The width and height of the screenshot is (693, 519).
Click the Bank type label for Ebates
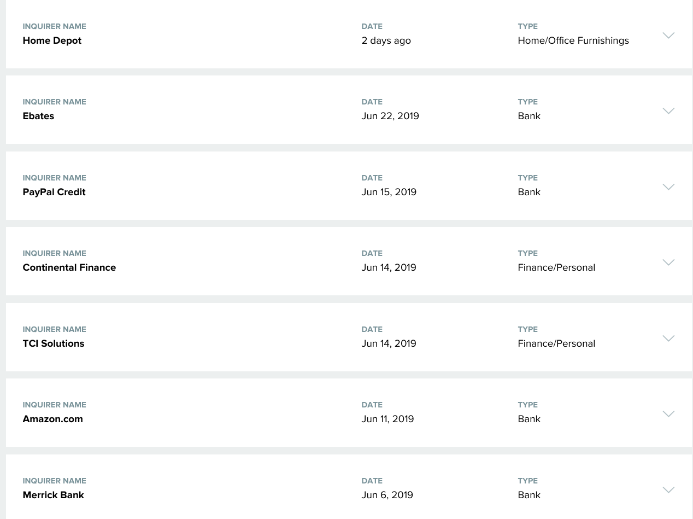click(528, 116)
